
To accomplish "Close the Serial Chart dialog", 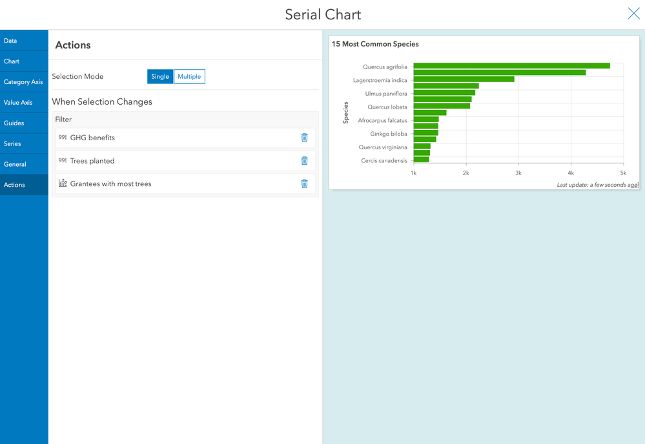I will pyautogui.click(x=633, y=14).
